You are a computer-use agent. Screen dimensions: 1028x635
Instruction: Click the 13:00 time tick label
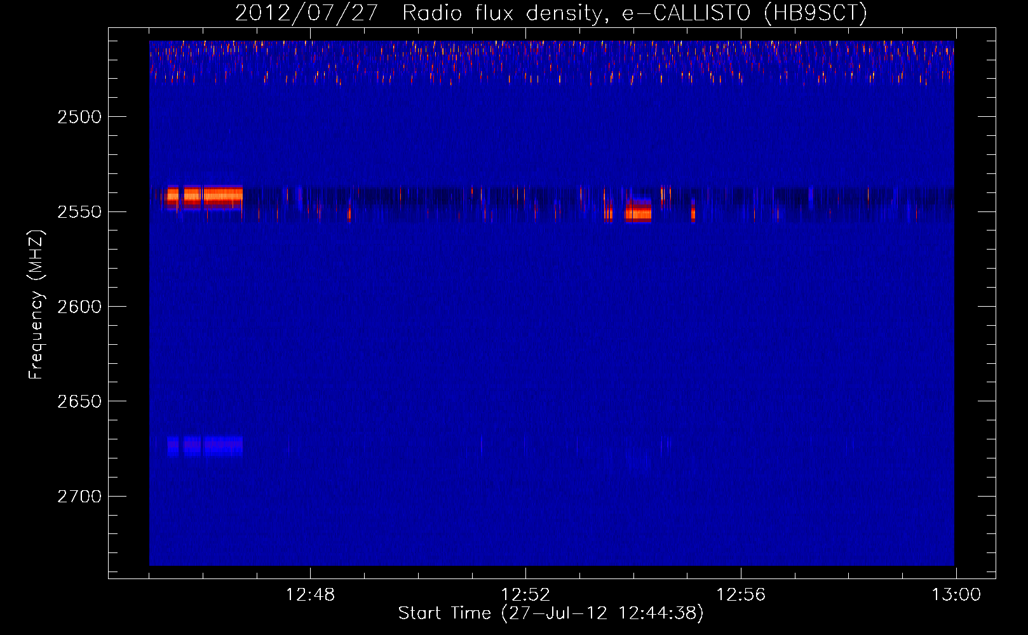coord(956,595)
